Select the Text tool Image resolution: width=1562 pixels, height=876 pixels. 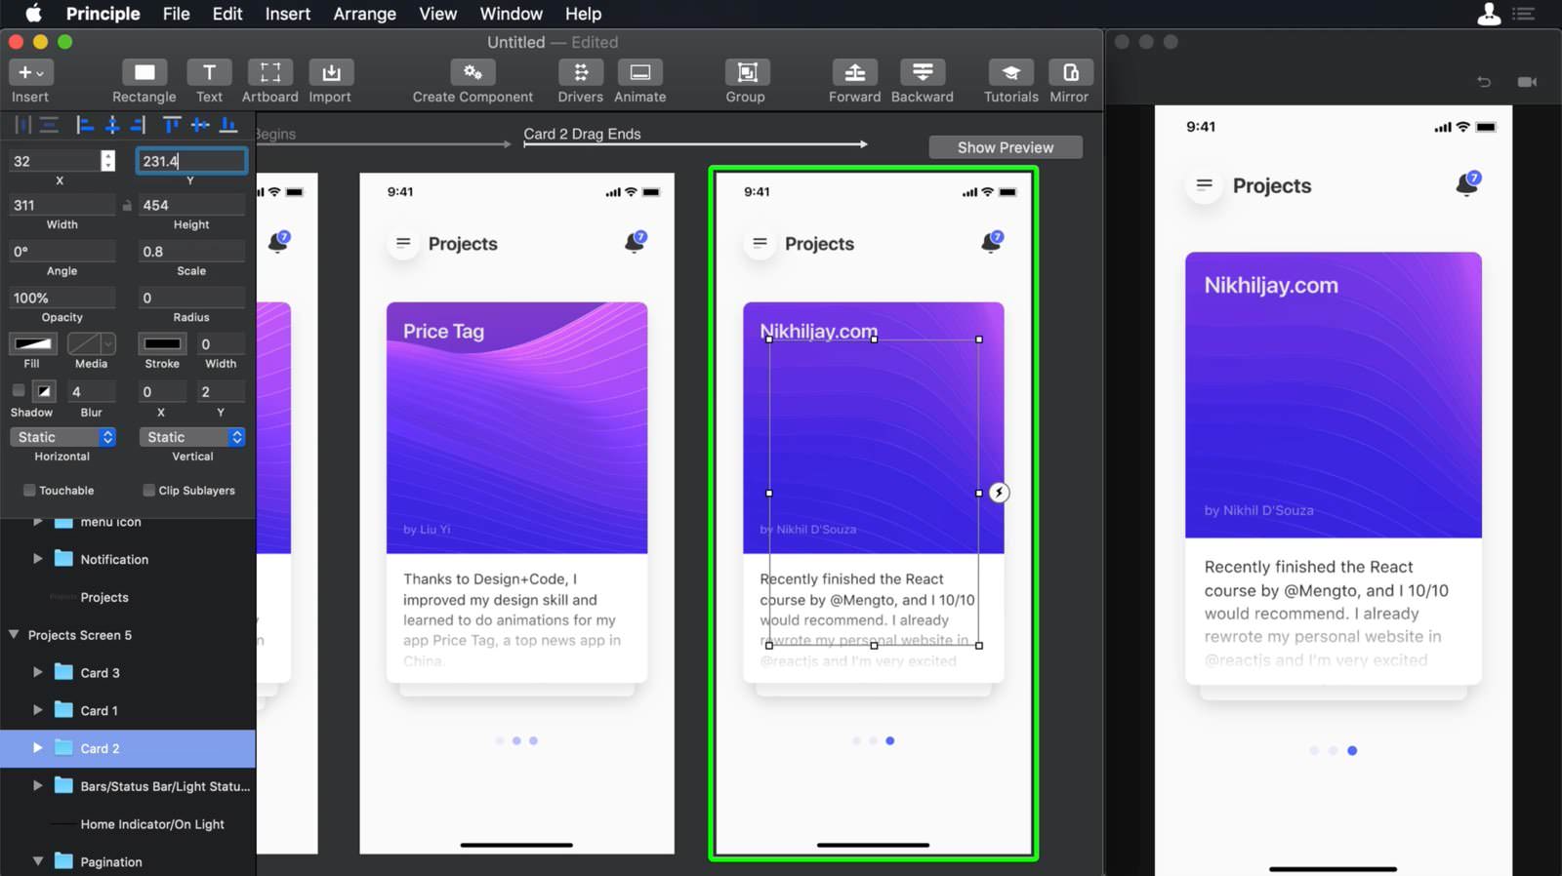[209, 72]
